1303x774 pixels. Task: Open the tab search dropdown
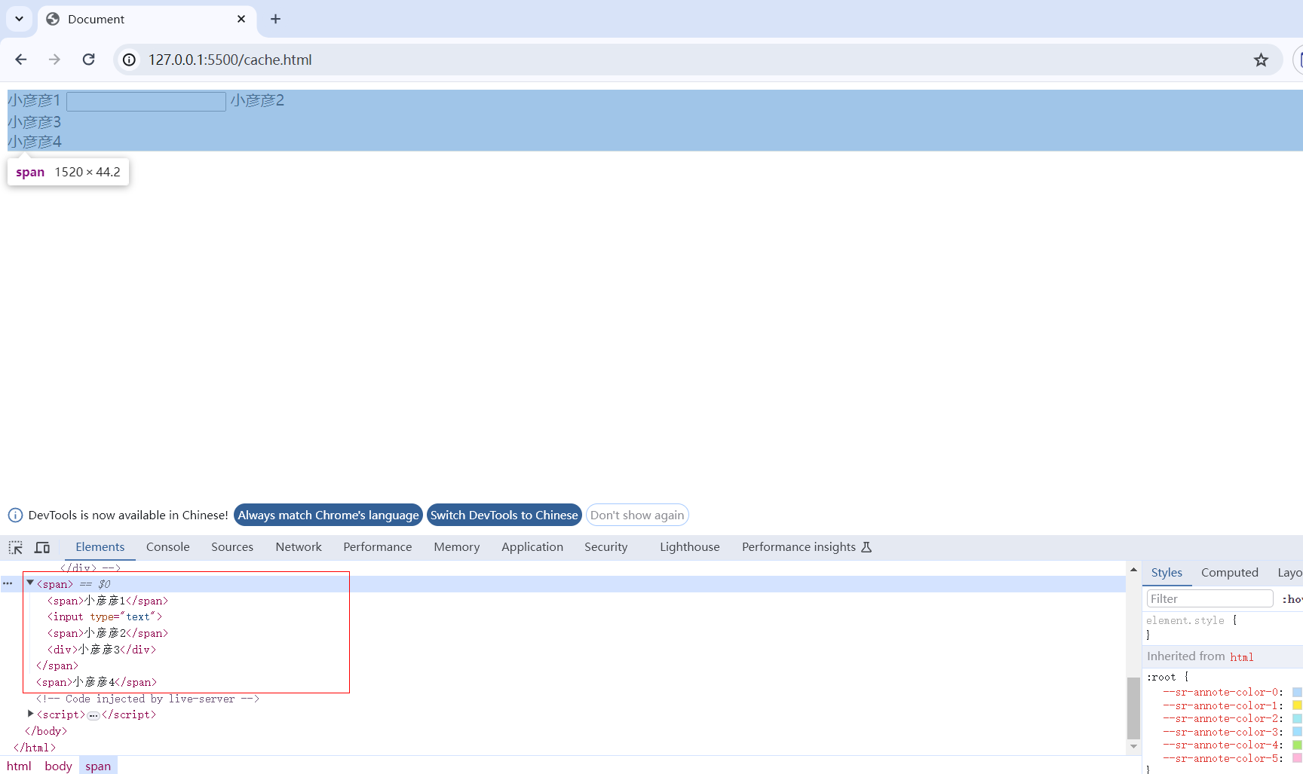click(19, 19)
